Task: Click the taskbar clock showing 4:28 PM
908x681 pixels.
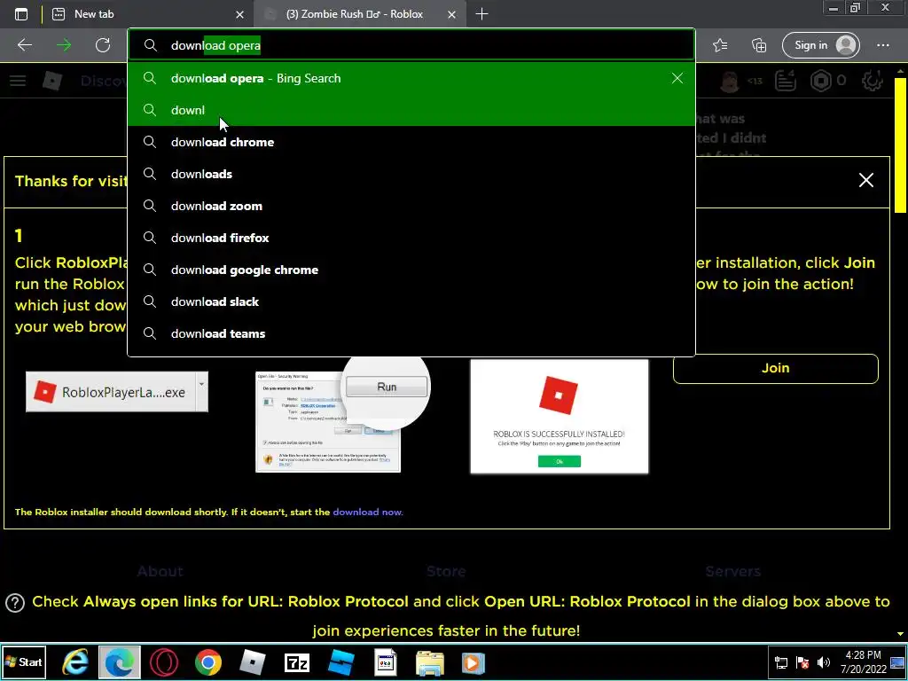Action: pos(863,661)
